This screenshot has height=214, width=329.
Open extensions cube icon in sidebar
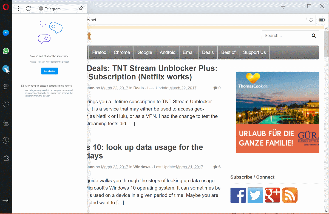(x=6, y=158)
